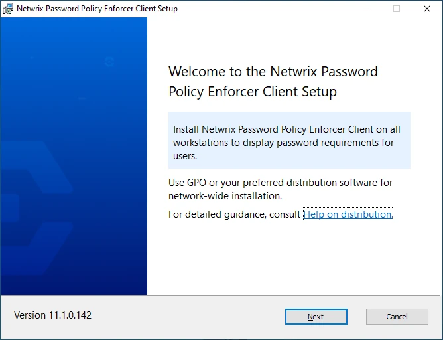Image resolution: width=443 pixels, height=340 pixels.
Task: Click empty title bar space beside the title
Action: (x=265, y=9)
